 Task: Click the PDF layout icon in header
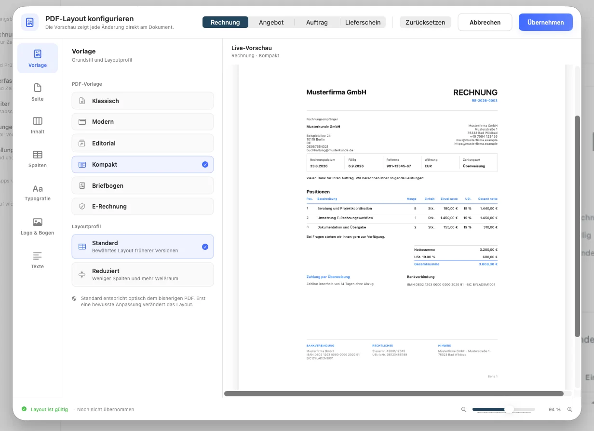30,22
